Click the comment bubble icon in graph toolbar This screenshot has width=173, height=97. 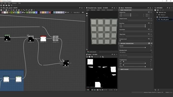(66, 12)
